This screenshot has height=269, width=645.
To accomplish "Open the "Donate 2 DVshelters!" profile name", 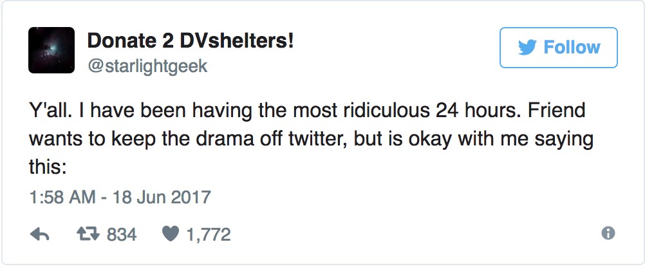I will 191,41.
